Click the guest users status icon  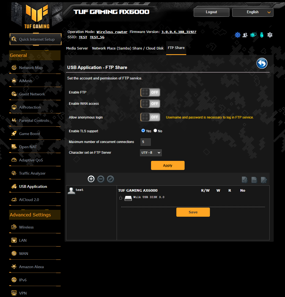click(x=245, y=35)
